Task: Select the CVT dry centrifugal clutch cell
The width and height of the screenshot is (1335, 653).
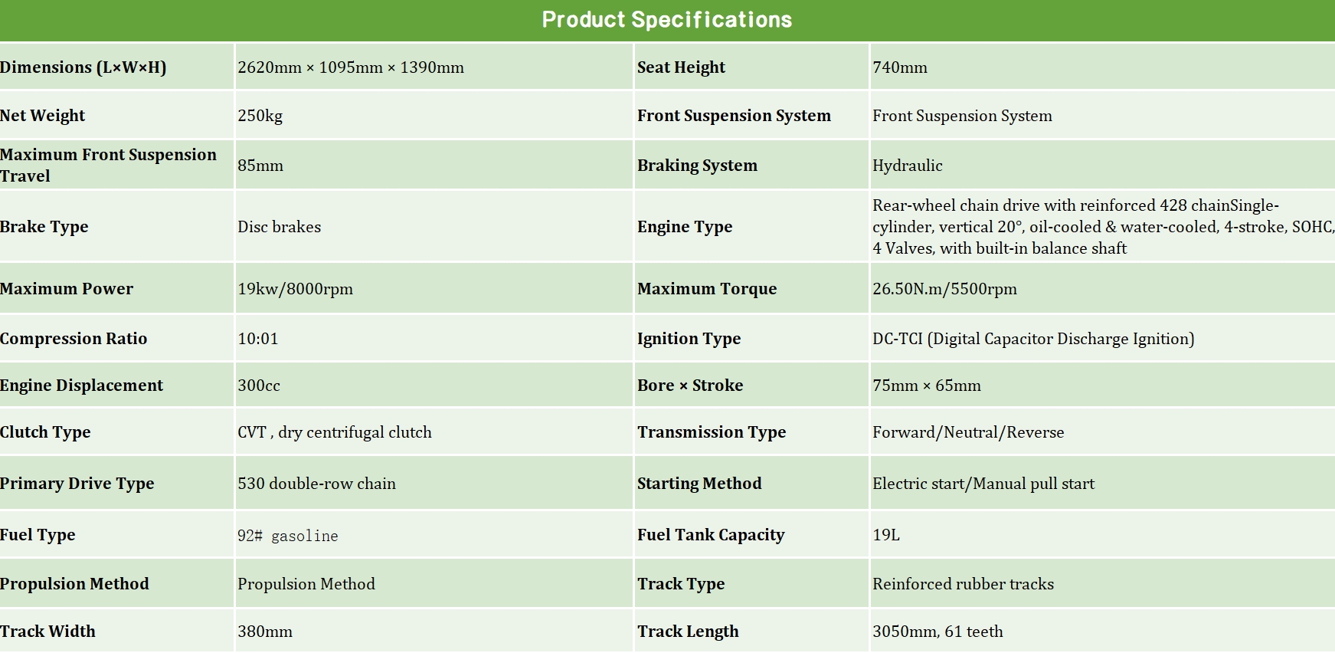Action: pyautogui.click(x=335, y=432)
